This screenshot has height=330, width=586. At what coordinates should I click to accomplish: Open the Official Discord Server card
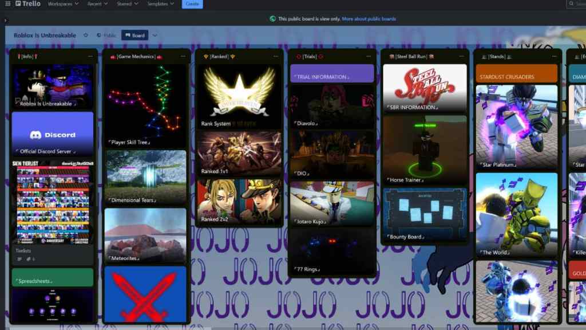[x=53, y=135]
